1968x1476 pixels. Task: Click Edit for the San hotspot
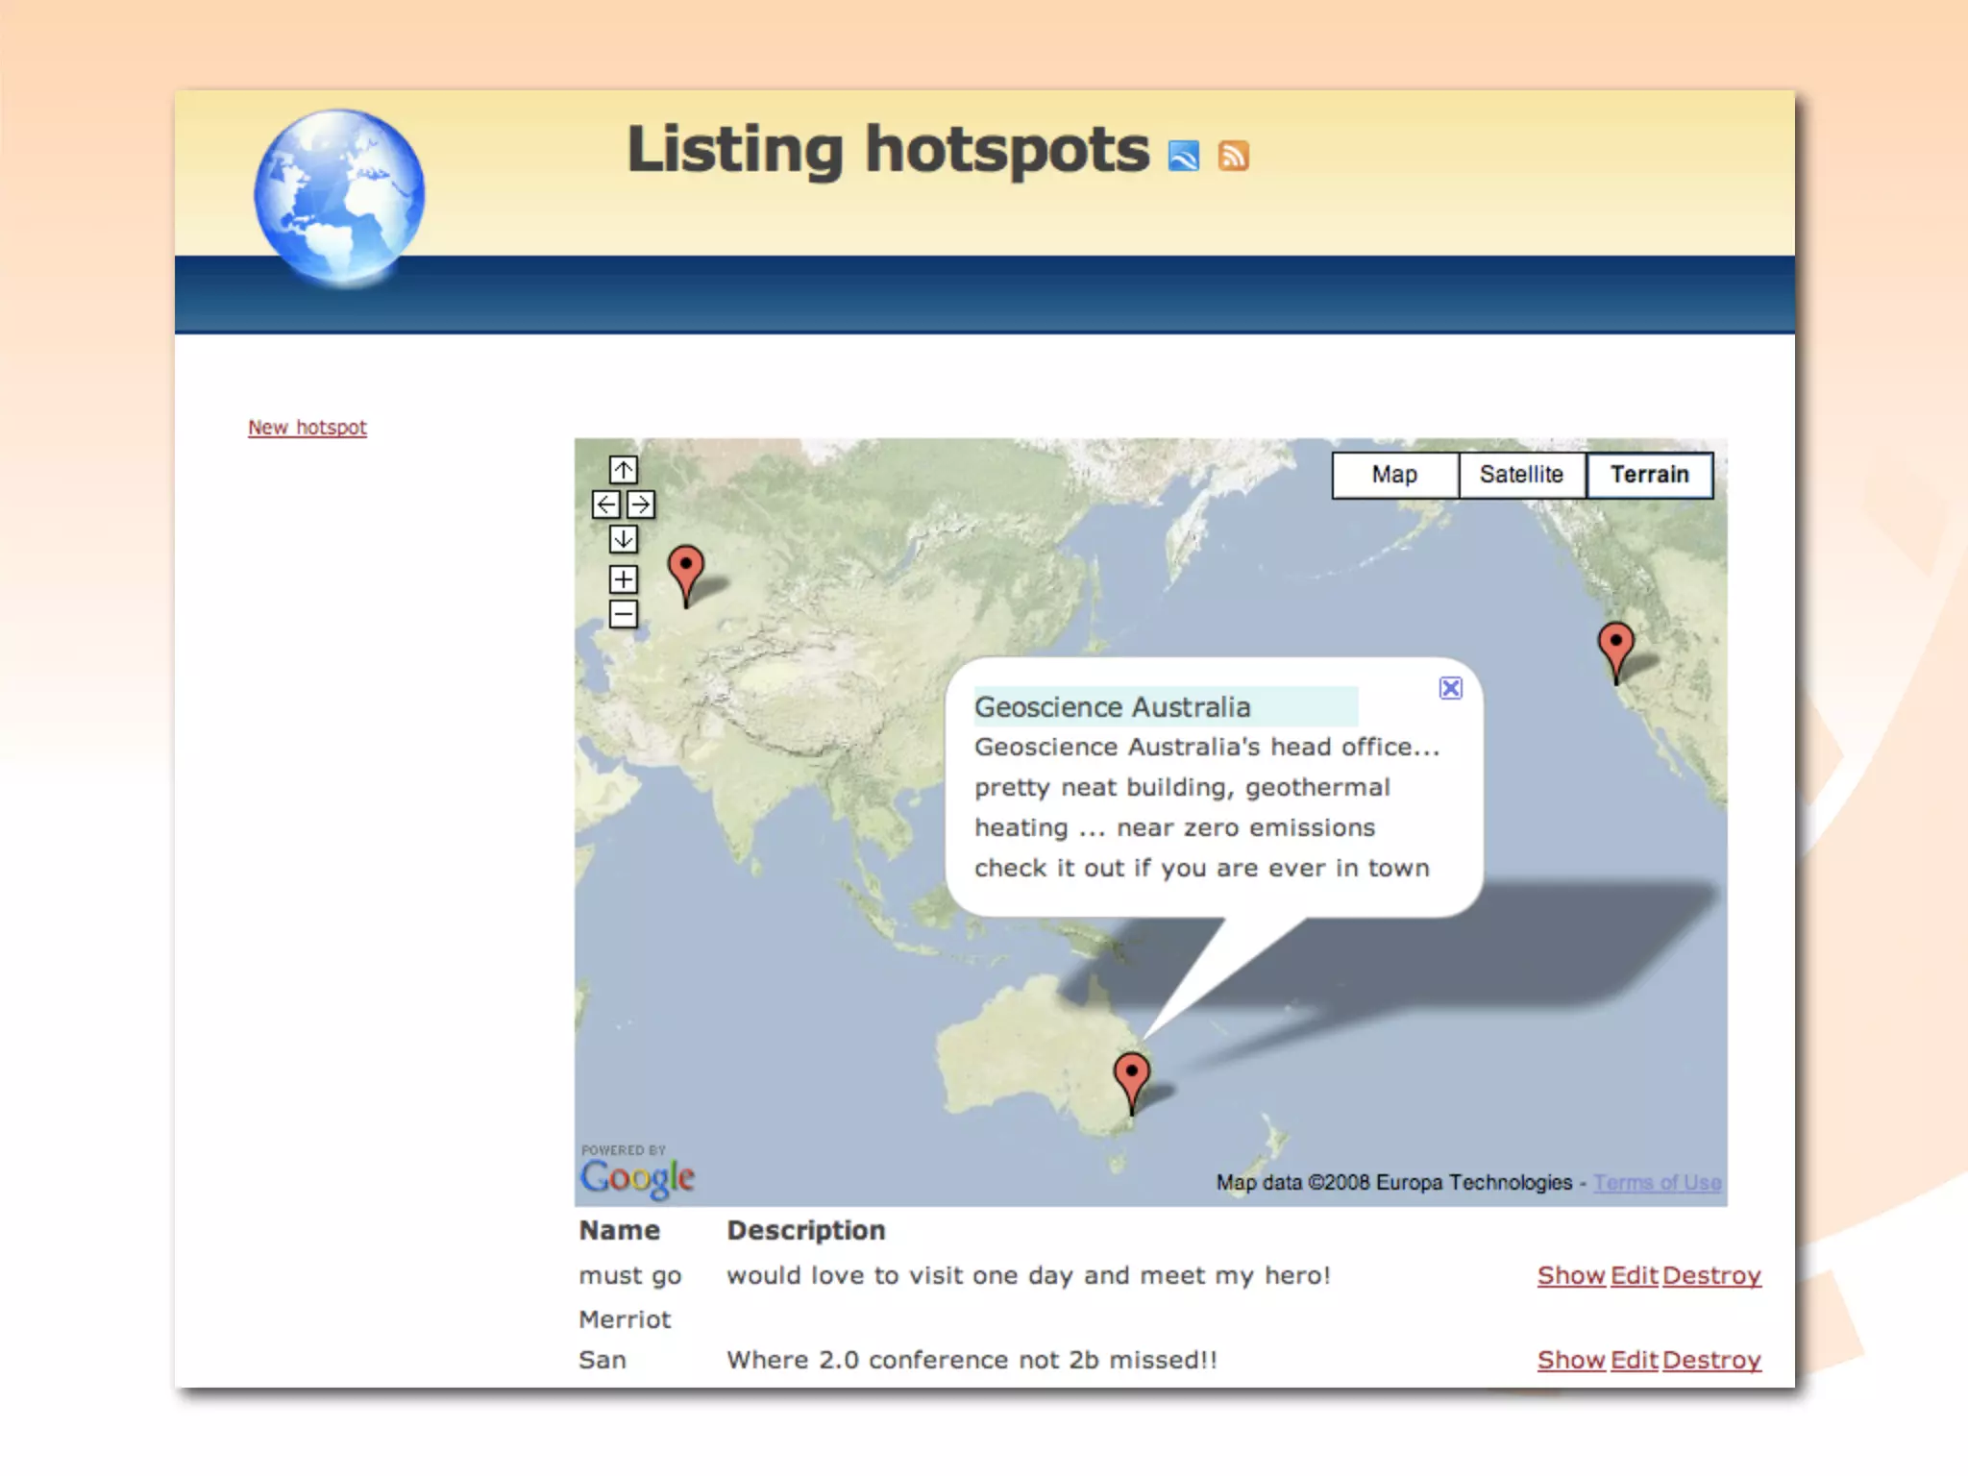pyautogui.click(x=1634, y=1361)
